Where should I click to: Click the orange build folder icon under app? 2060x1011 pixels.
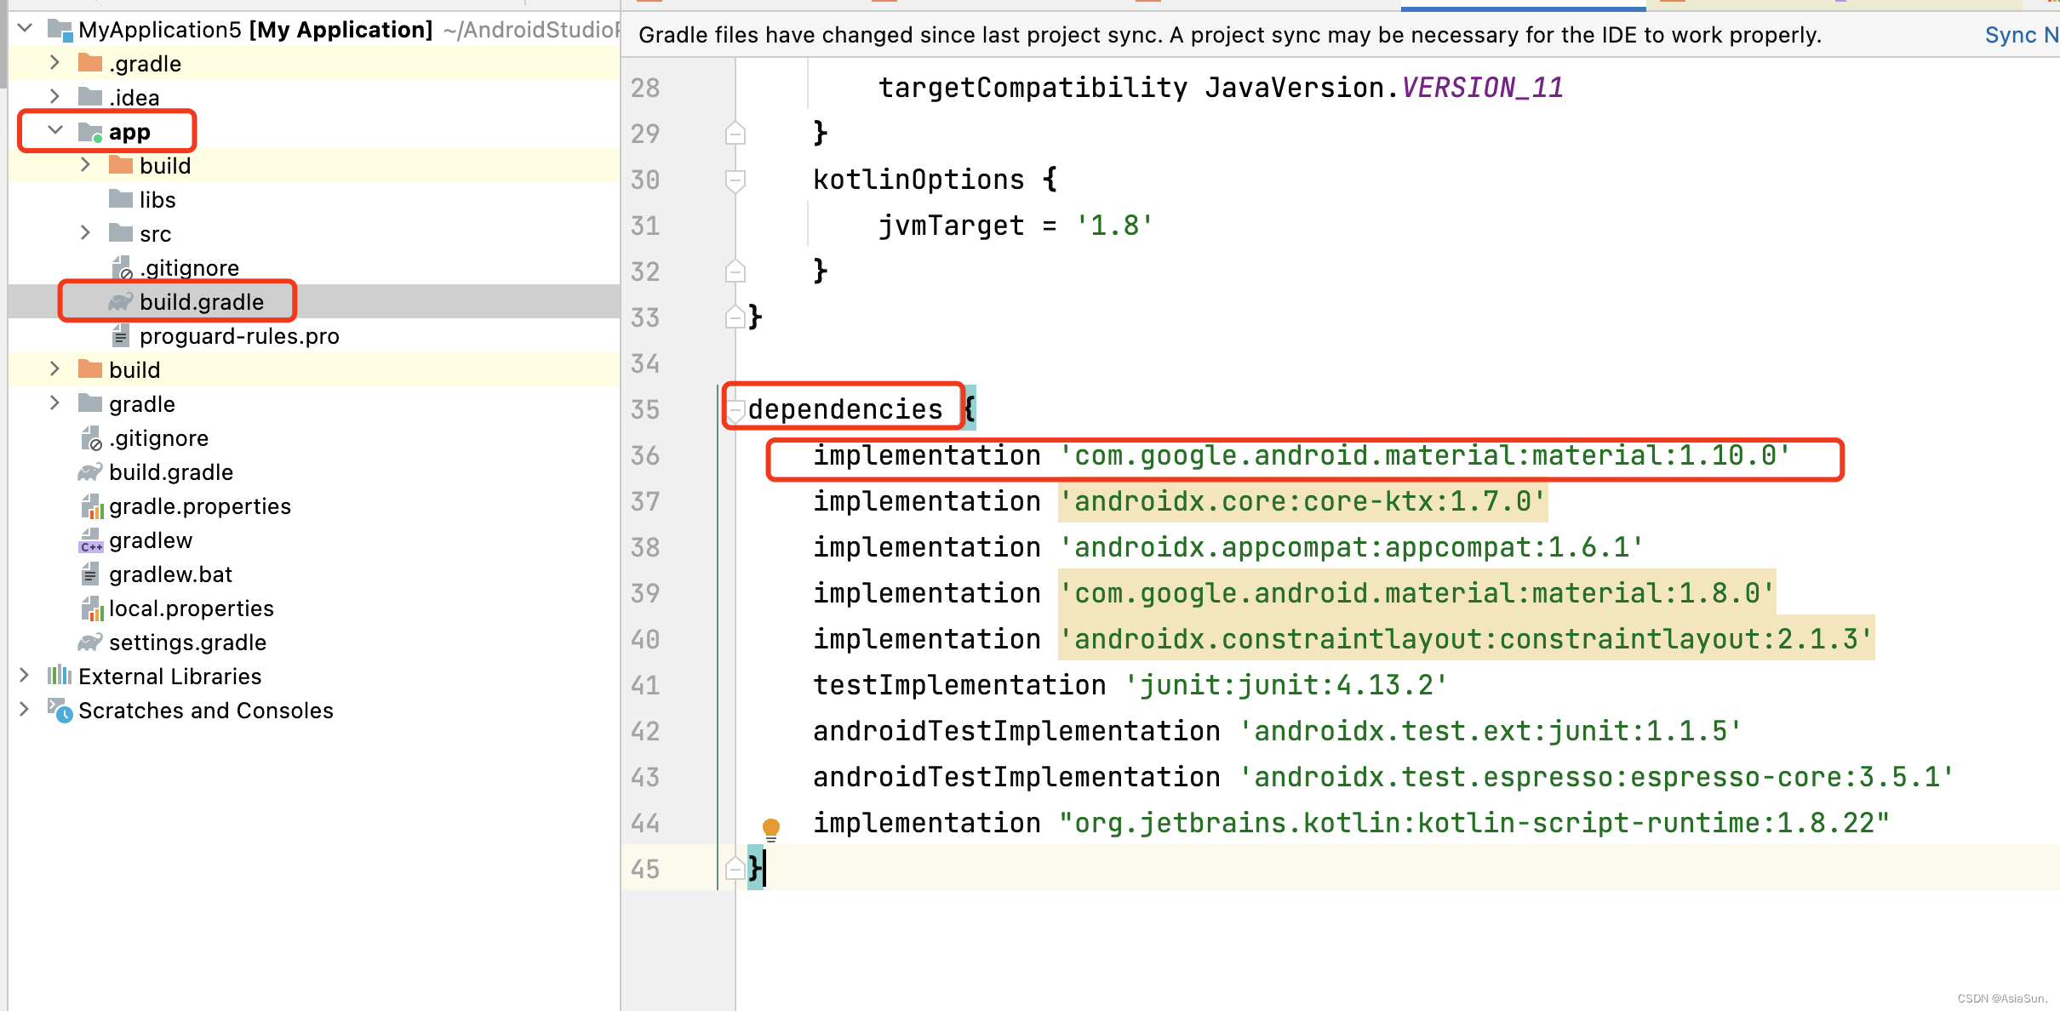coord(121,165)
